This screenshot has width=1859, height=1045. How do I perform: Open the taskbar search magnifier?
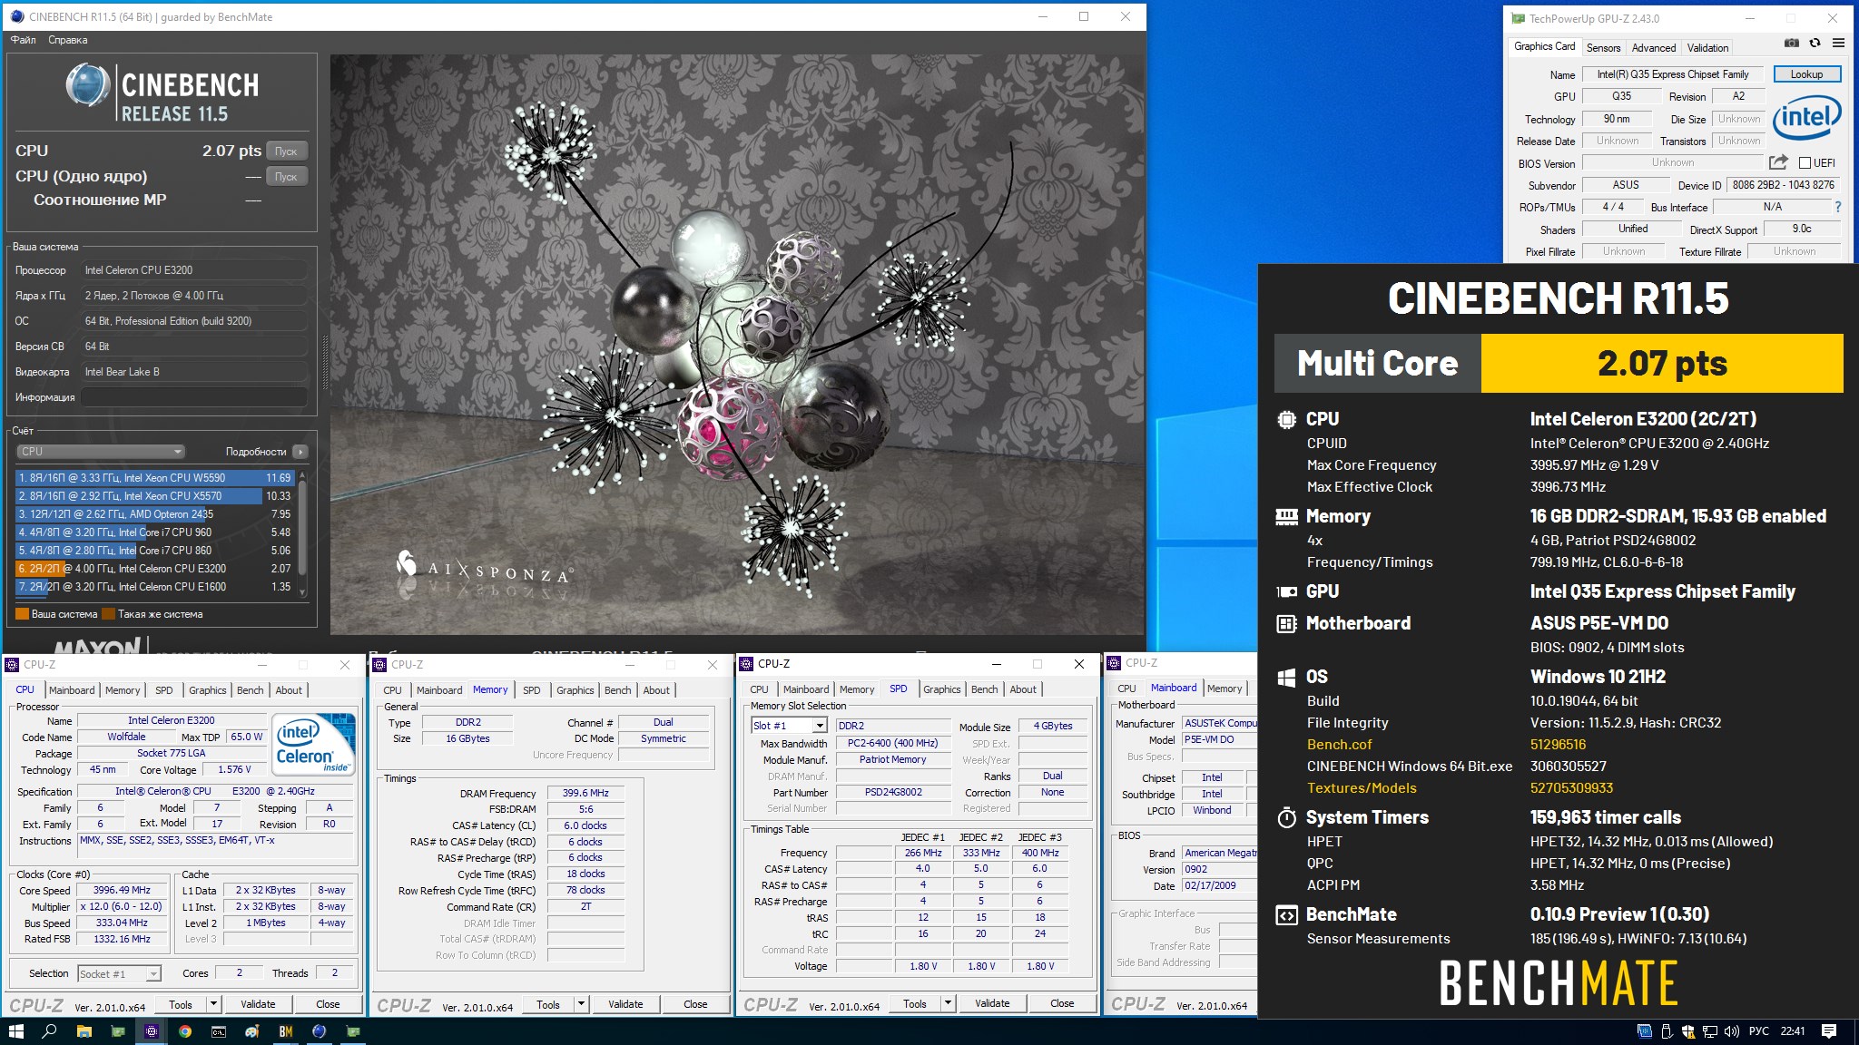[x=50, y=1031]
